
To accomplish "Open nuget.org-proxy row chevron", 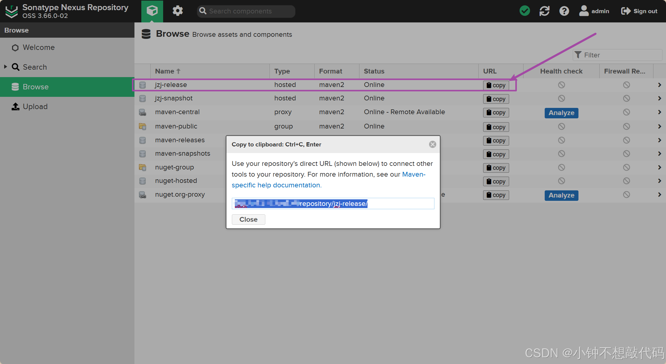I will tap(659, 195).
